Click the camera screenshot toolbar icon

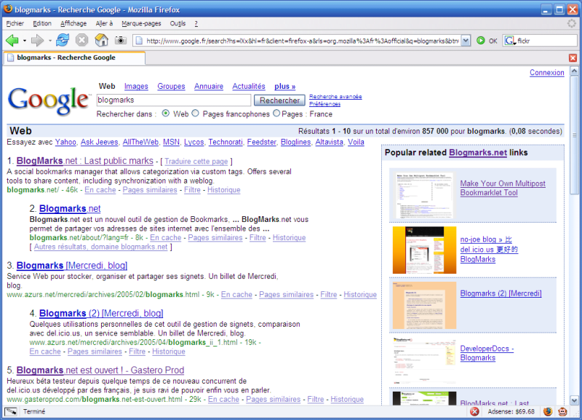click(x=120, y=40)
